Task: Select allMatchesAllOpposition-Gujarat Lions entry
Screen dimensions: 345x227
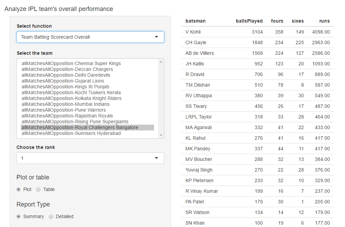Action: click(x=63, y=81)
